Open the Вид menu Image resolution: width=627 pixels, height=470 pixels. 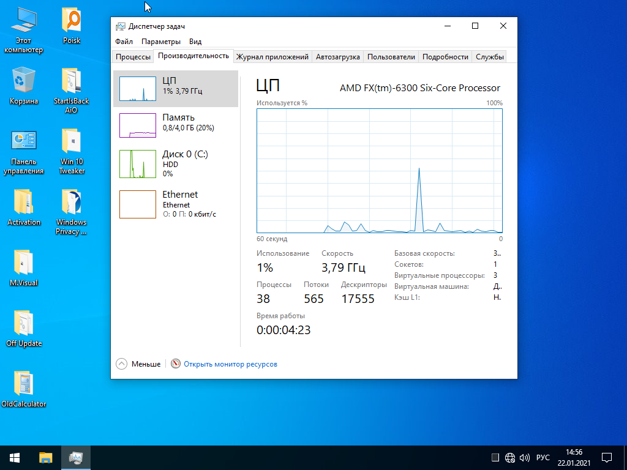coord(195,42)
